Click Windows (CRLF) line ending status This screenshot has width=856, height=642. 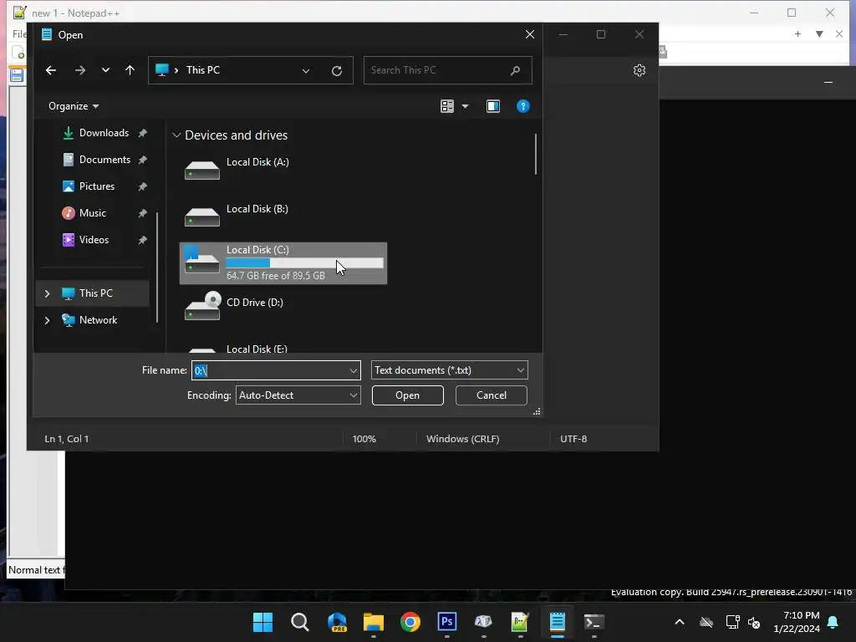[x=463, y=439]
